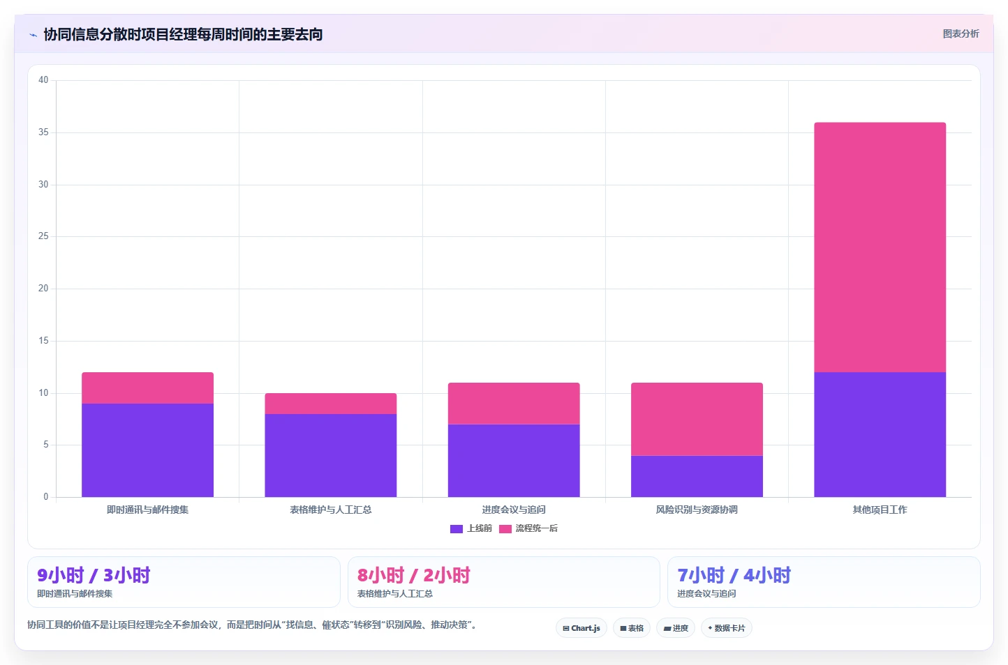The width and height of the screenshot is (1008, 665).
Task: Click the purple 上线前 legend color box
Action: tap(457, 528)
